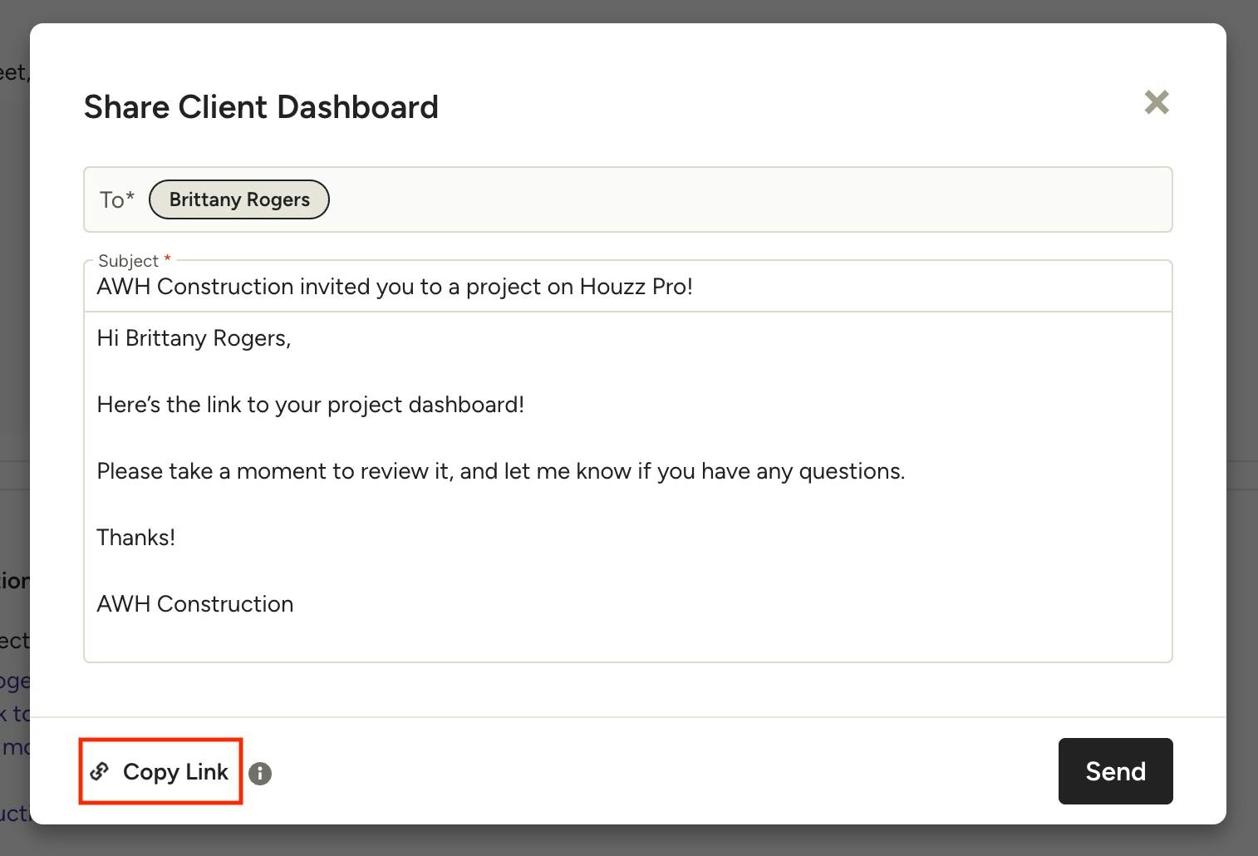The width and height of the screenshot is (1258, 856).
Task: Send the client dashboard email
Action: pyautogui.click(x=1115, y=771)
